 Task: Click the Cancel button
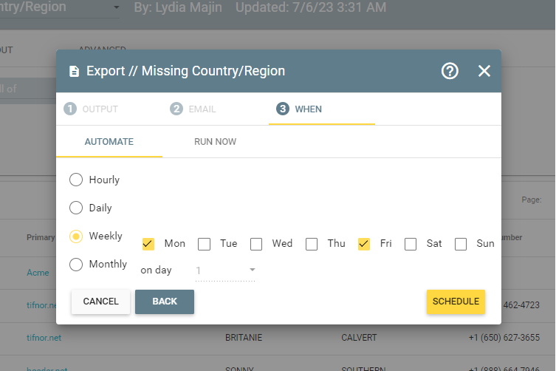[100, 302]
